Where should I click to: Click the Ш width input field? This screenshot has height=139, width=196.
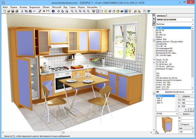187,100
